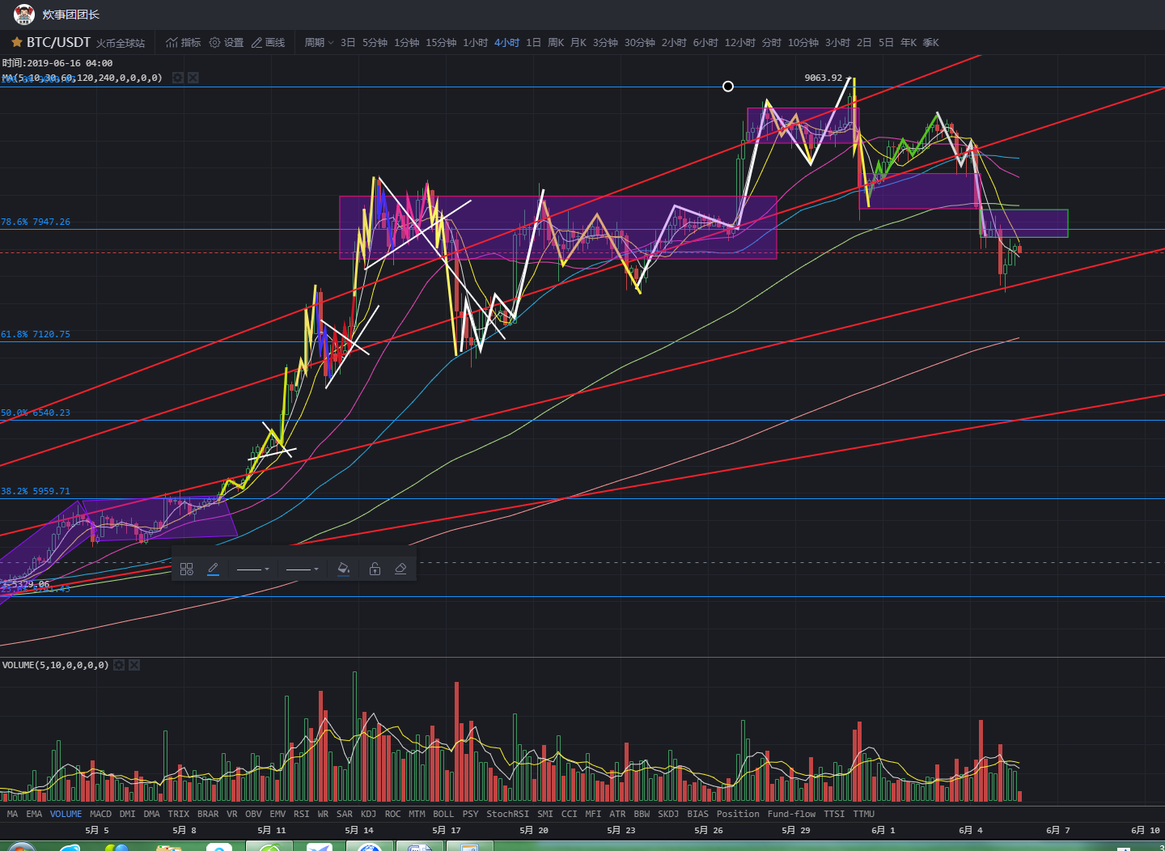Switch timeframe to 5分钟
1165x851 pixels.
(375, 42)
